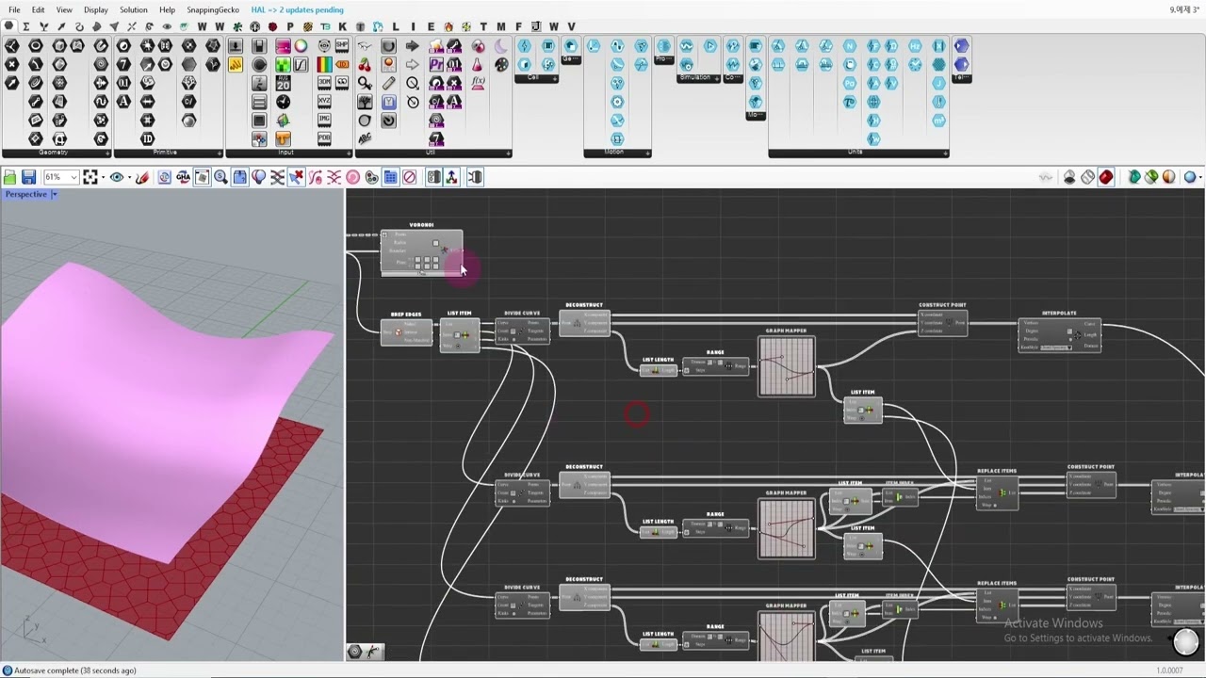Pick the Gradient component icon

pyautogui.click(x=324, y=64)
